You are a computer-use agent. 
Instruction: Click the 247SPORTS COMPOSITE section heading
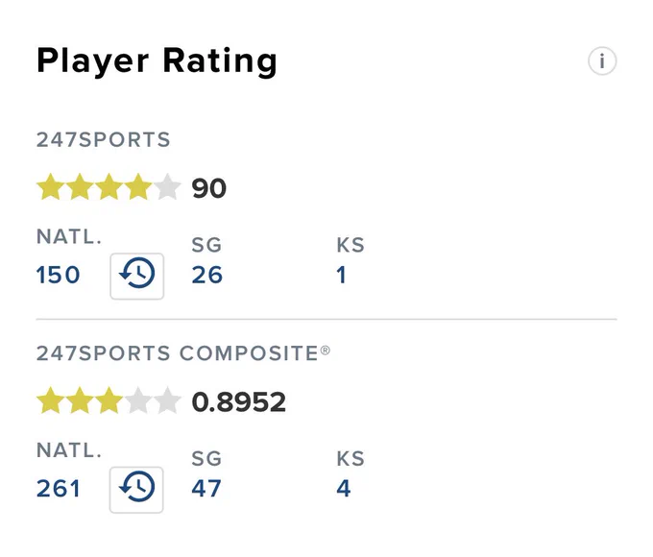pos(183,353)
